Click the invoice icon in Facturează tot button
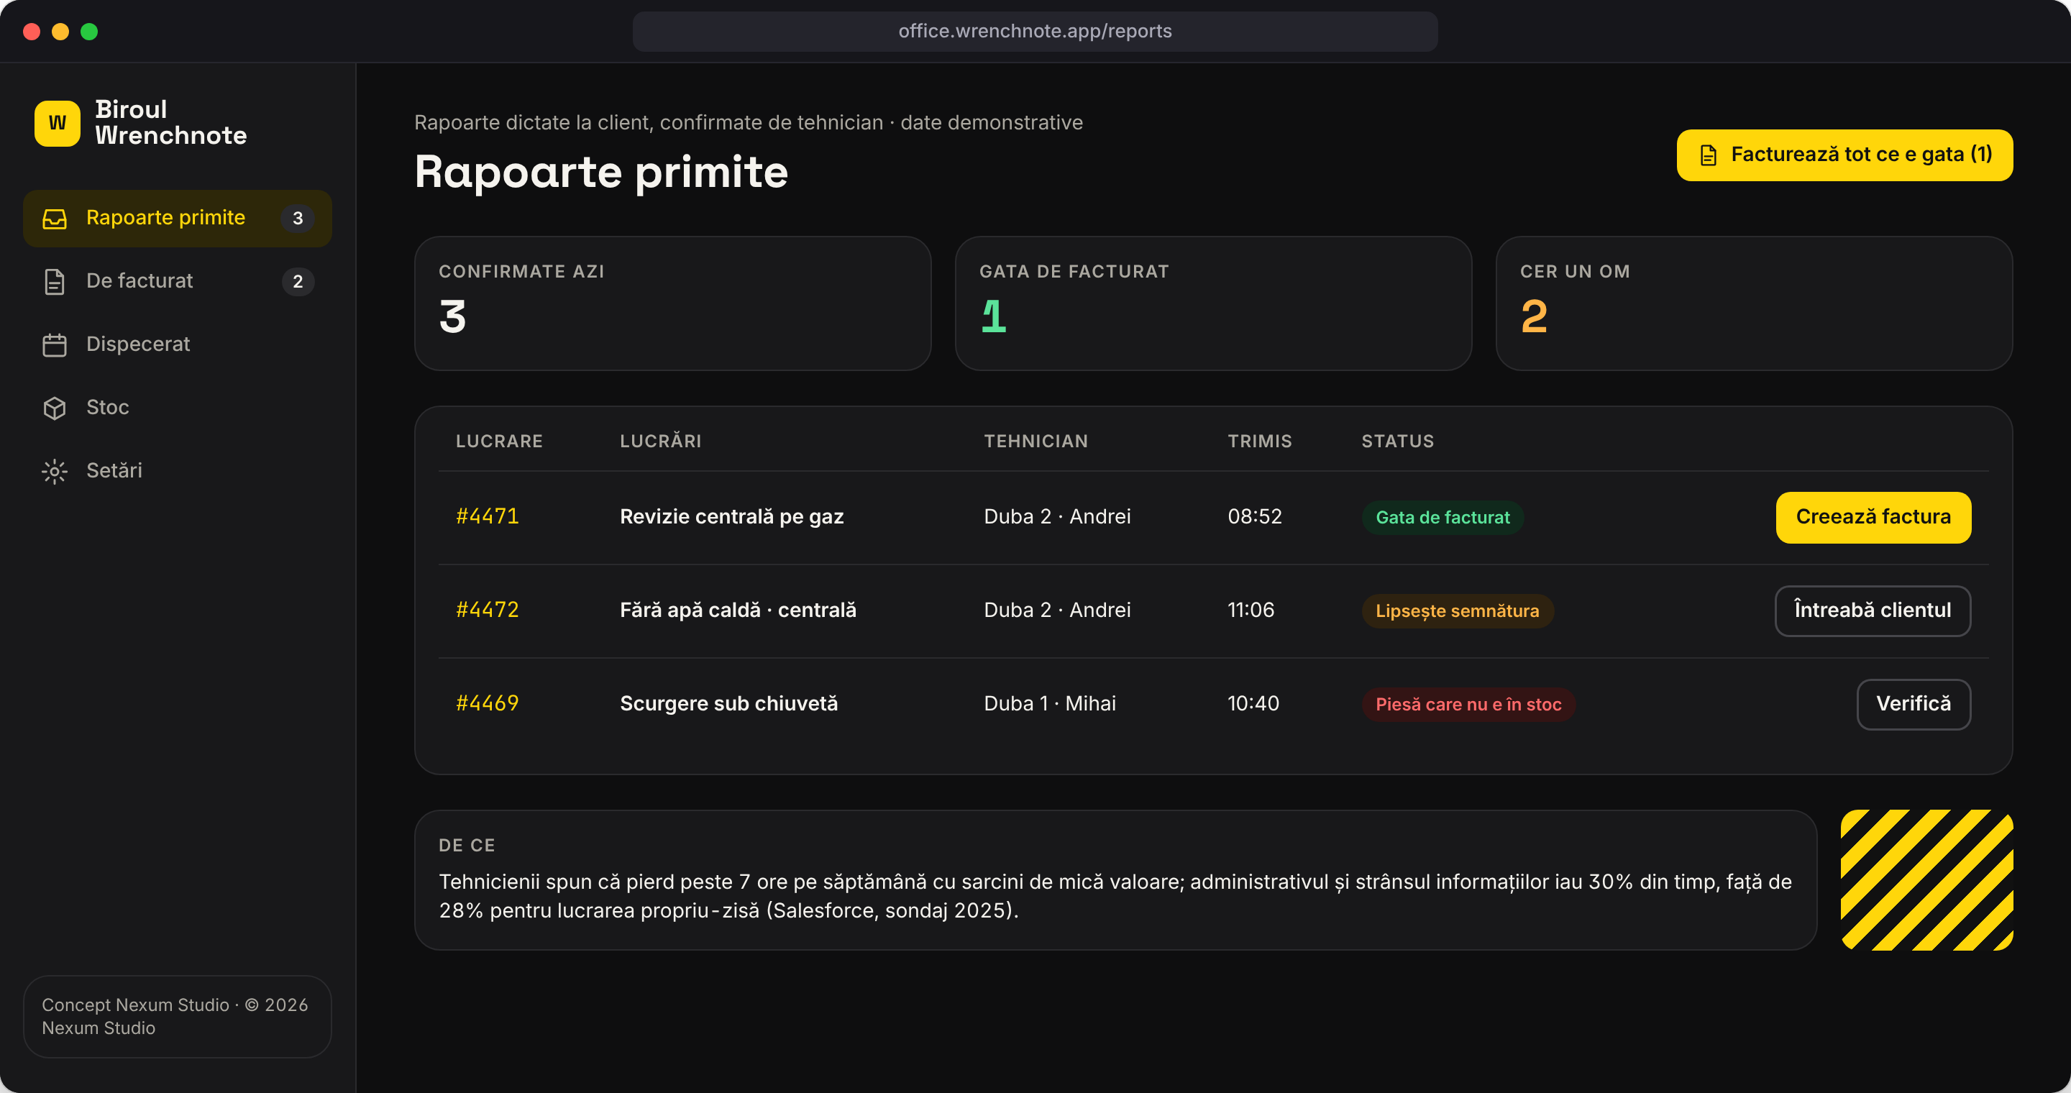This screenshot has height=1093, width=2071. (x=1709, y=155)
